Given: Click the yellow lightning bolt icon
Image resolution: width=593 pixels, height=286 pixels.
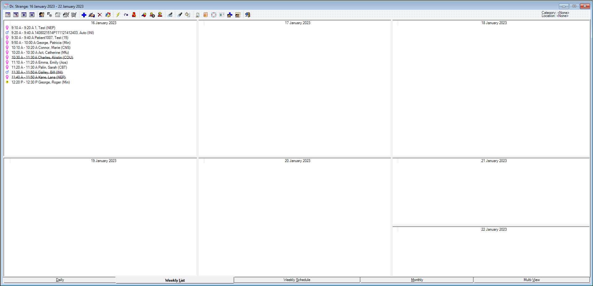Looking at the screenshot, I should tap(118, 15).
